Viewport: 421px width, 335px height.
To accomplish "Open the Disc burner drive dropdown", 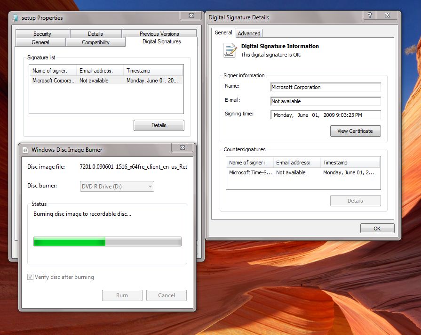I will (x=117, y=186).
